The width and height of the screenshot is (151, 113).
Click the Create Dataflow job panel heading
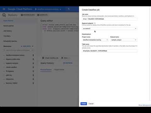(x=91, y=10)
